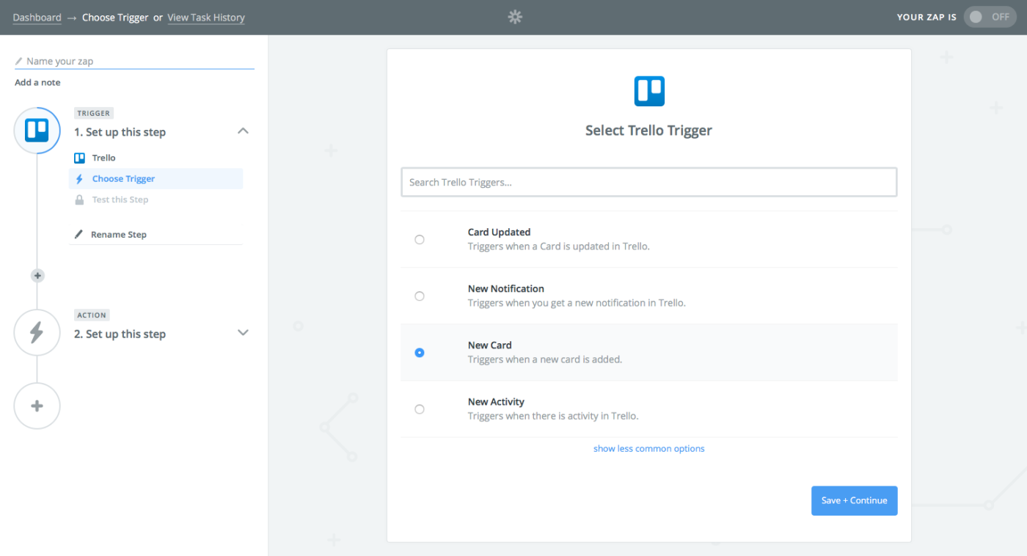1027x556 pixels.
Task: Click the small plus between trigger and action
Action: [37, 276]
